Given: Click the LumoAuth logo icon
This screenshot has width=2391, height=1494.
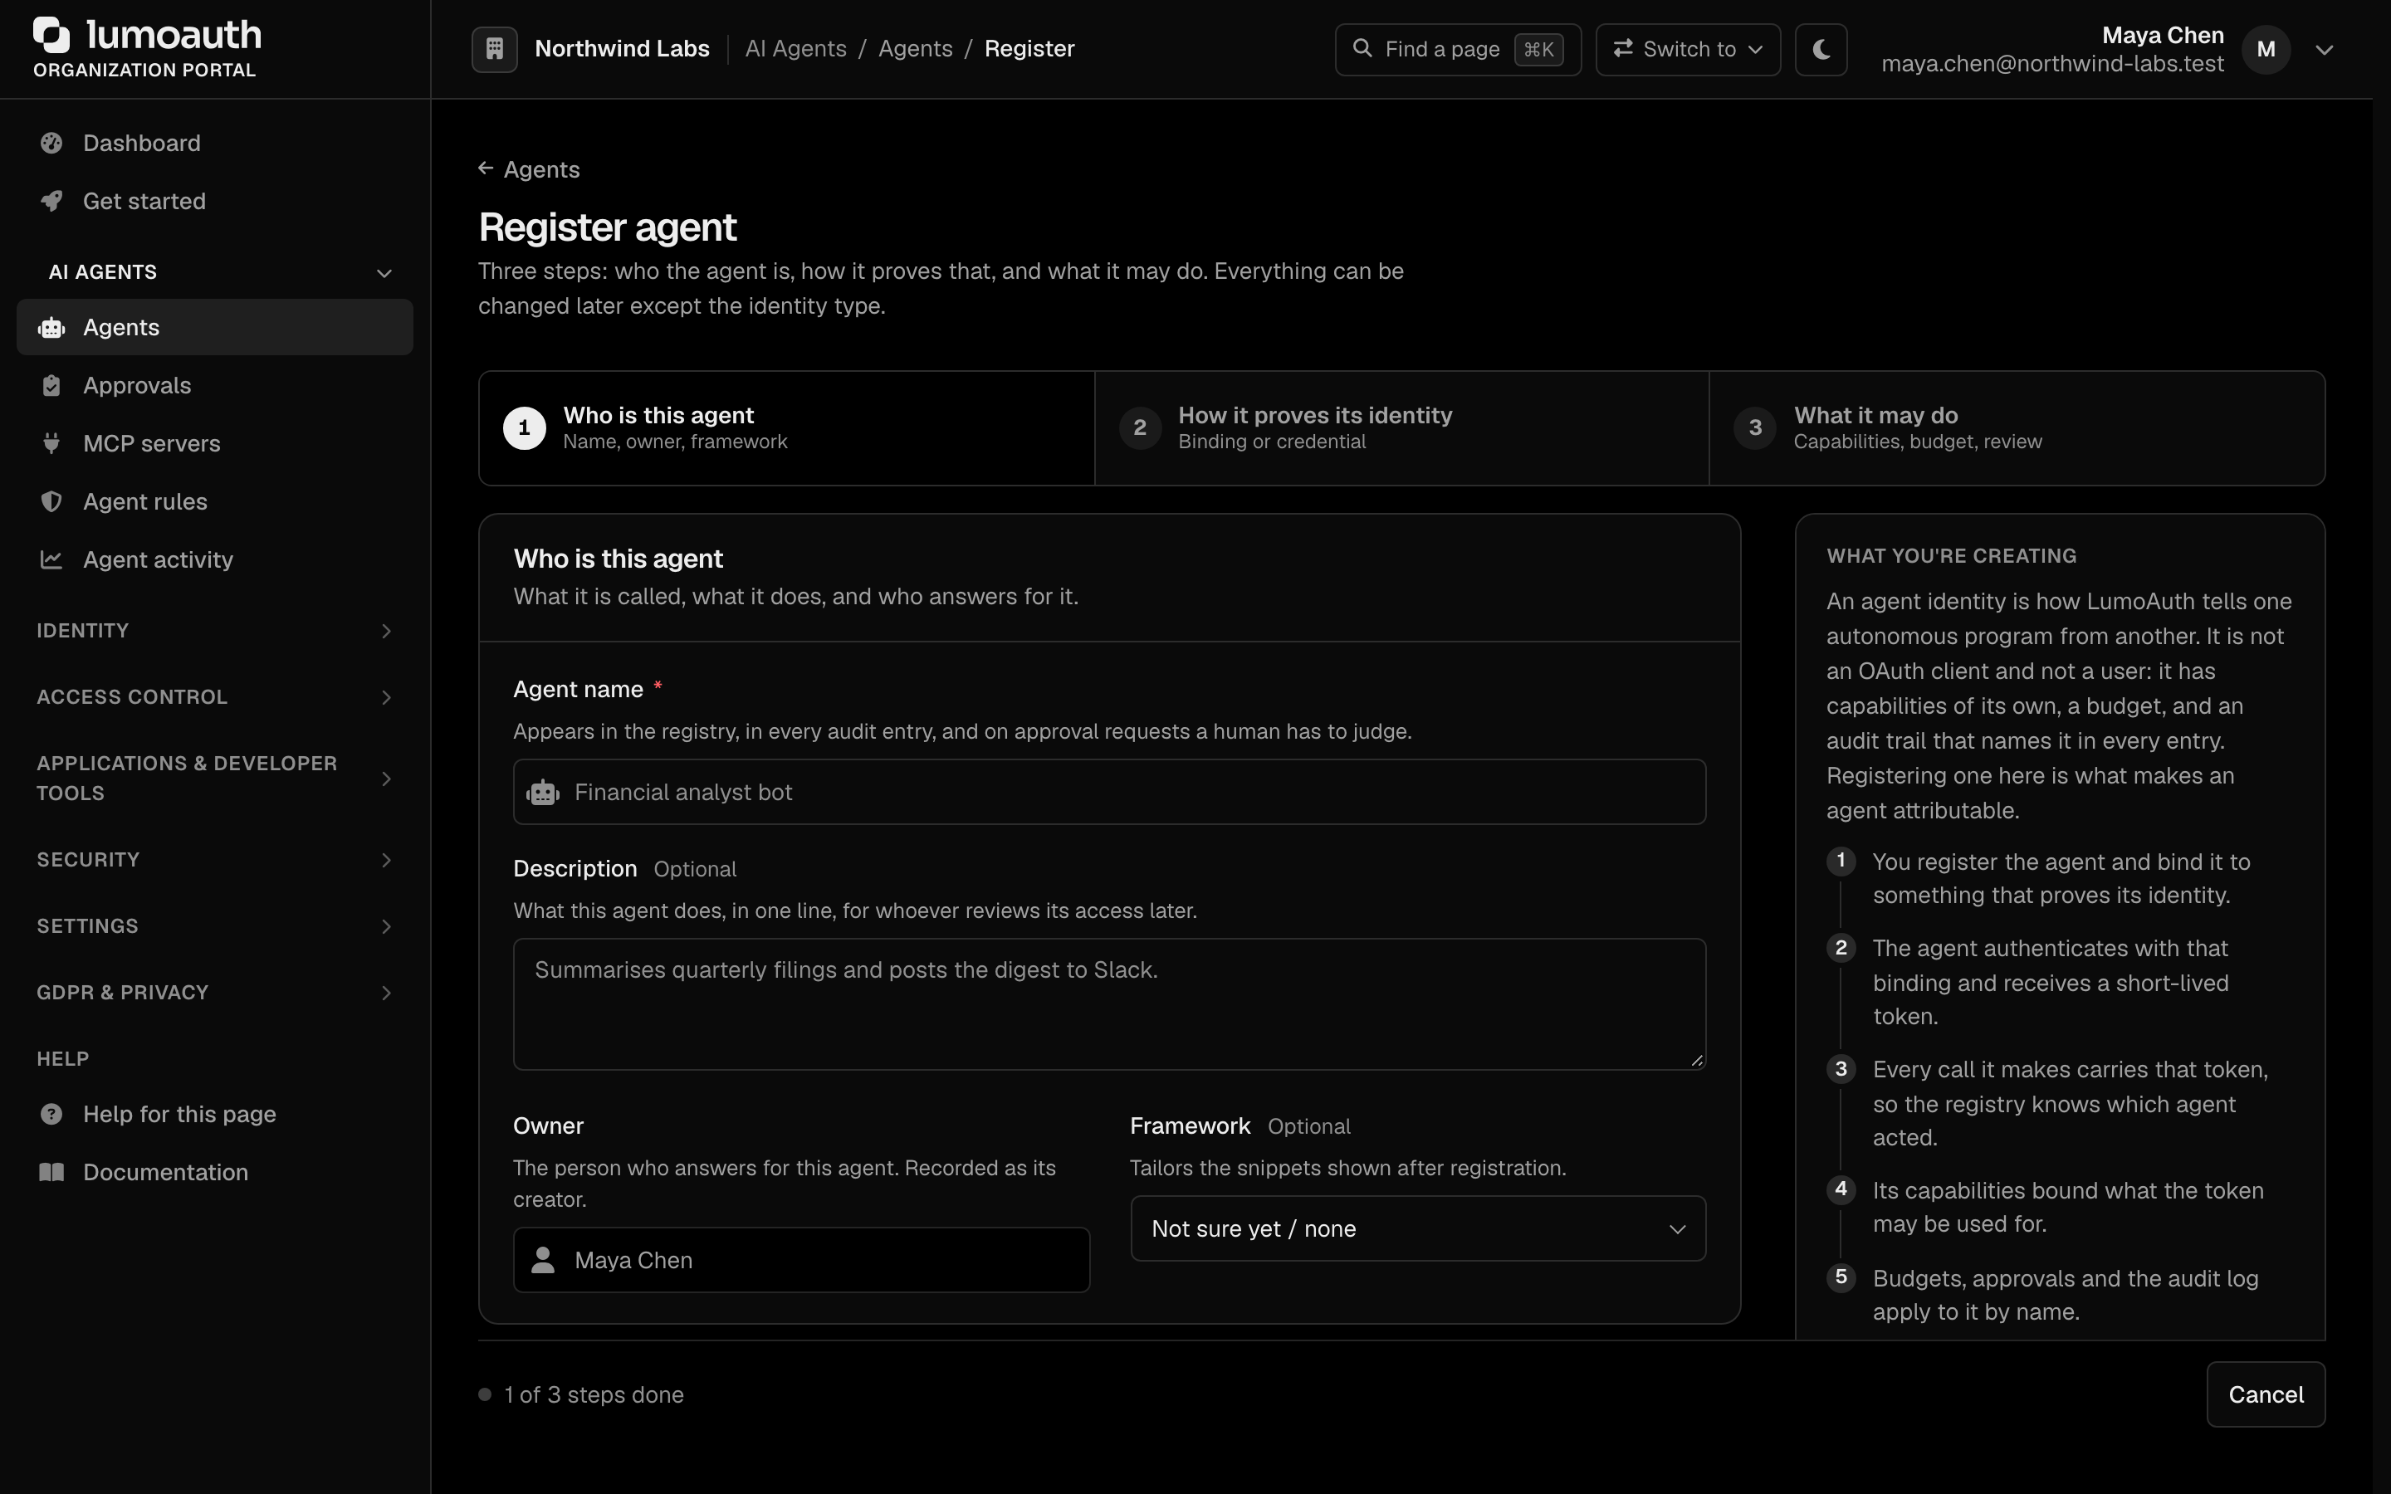Looking at the screenshot, I should pyautogui.click(x=51, y=35).
